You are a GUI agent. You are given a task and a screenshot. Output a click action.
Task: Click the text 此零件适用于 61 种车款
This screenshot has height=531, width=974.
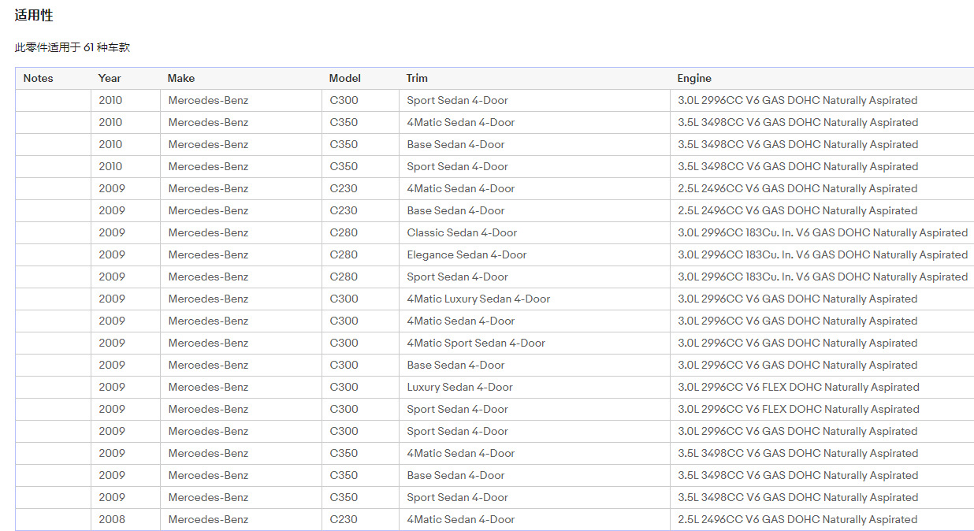[72, 47]
